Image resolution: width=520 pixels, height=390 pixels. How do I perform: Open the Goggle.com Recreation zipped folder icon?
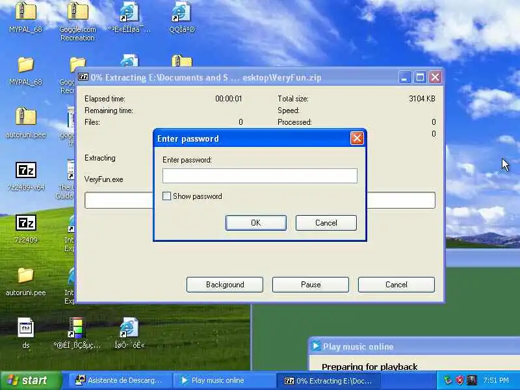pos(77,10)
